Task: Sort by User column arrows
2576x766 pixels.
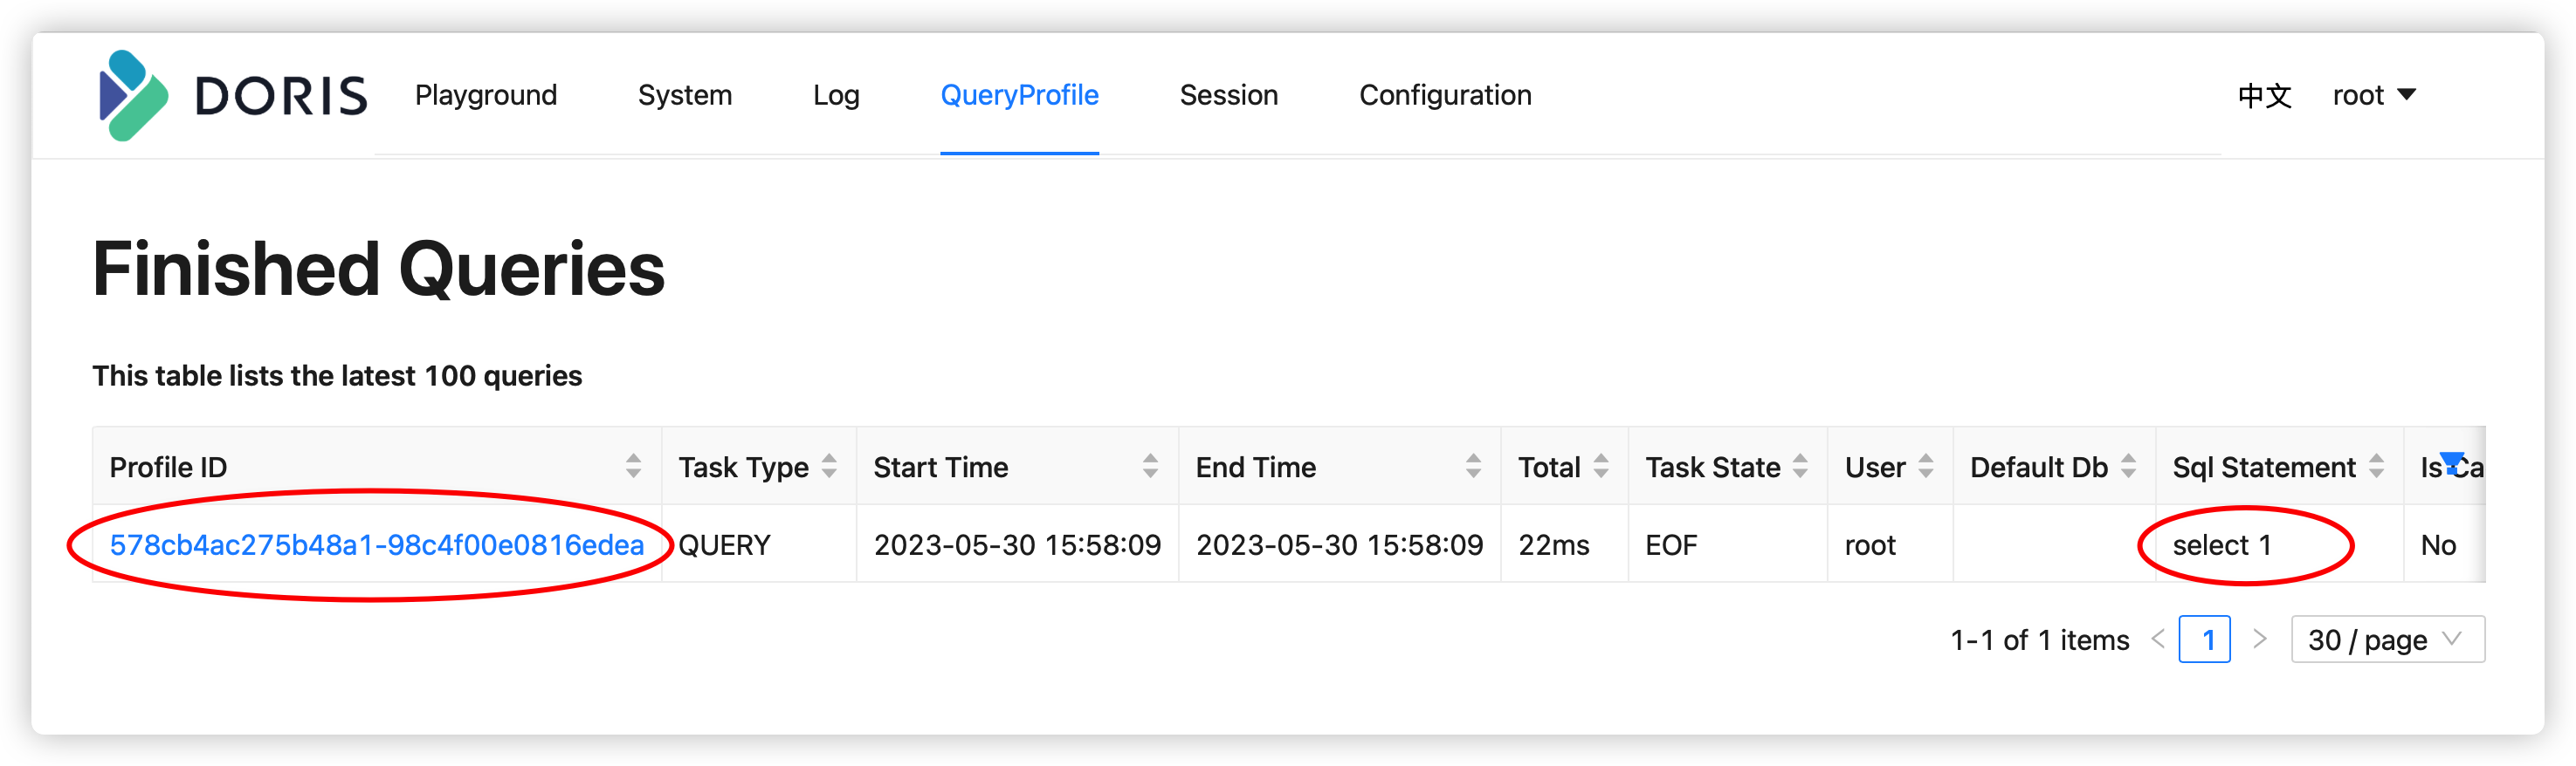Action: [1926, 467]
